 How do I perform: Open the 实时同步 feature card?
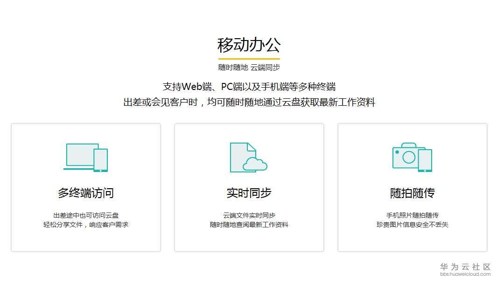pyautogui.click(x=248, y=186)
